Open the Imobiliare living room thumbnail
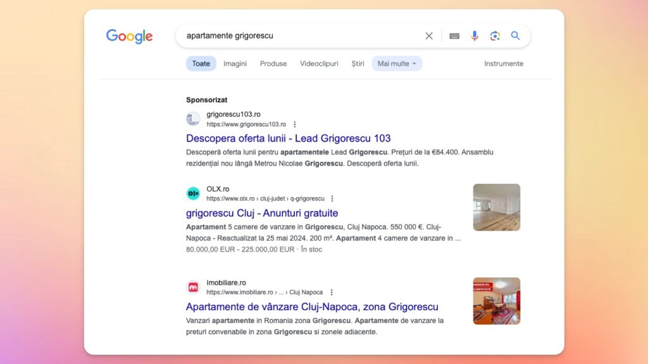Image resolution: width=648 pixels, height=364 pixels. (496, 301)
